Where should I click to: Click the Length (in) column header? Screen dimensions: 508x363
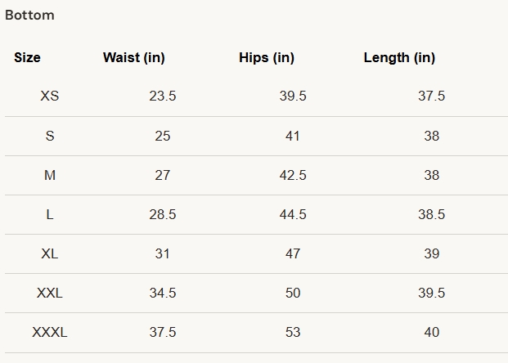coord(399,58)
